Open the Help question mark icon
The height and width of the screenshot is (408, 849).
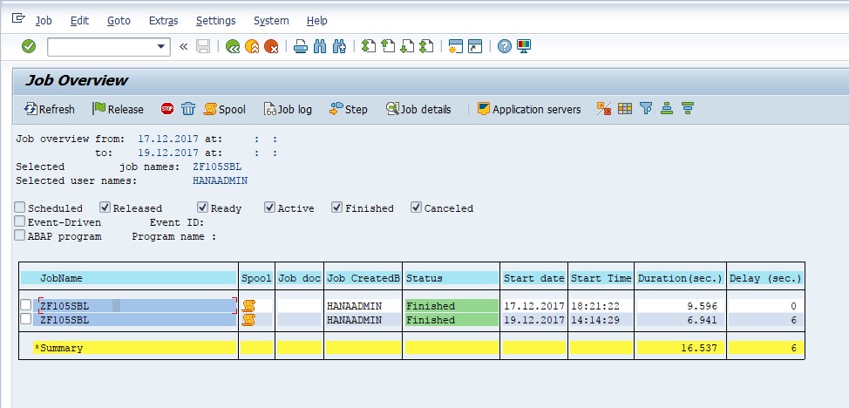pos(504,46)
